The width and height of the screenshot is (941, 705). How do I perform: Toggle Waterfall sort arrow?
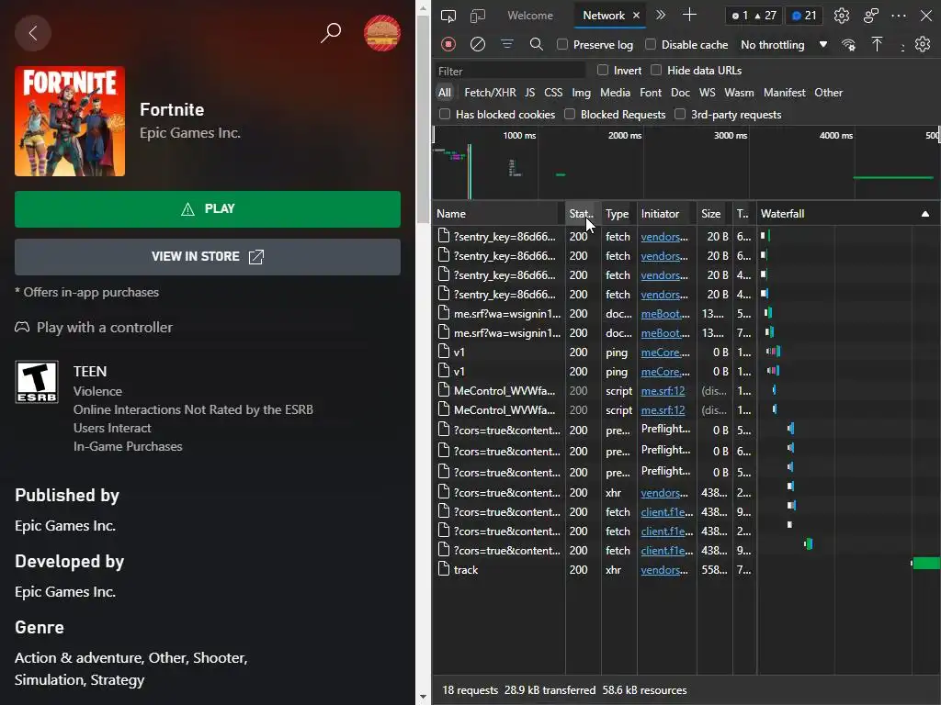point(924,214)
